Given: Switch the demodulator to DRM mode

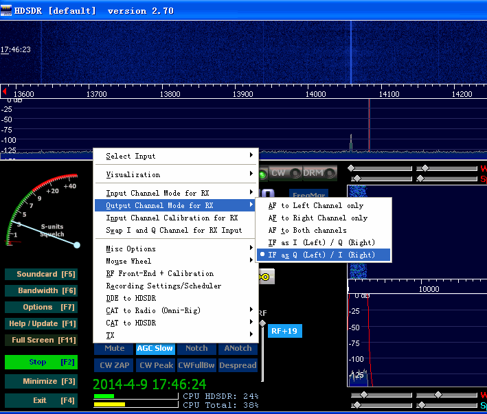Looking at the screenshot, I should [319, 173].
